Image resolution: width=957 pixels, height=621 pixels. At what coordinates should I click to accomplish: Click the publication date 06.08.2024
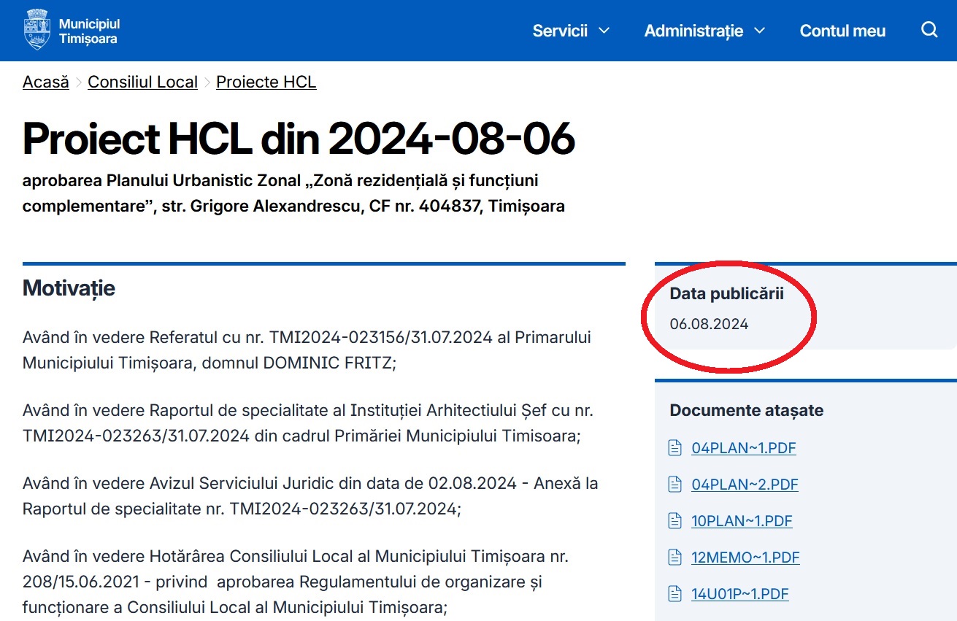coord(709,324)
